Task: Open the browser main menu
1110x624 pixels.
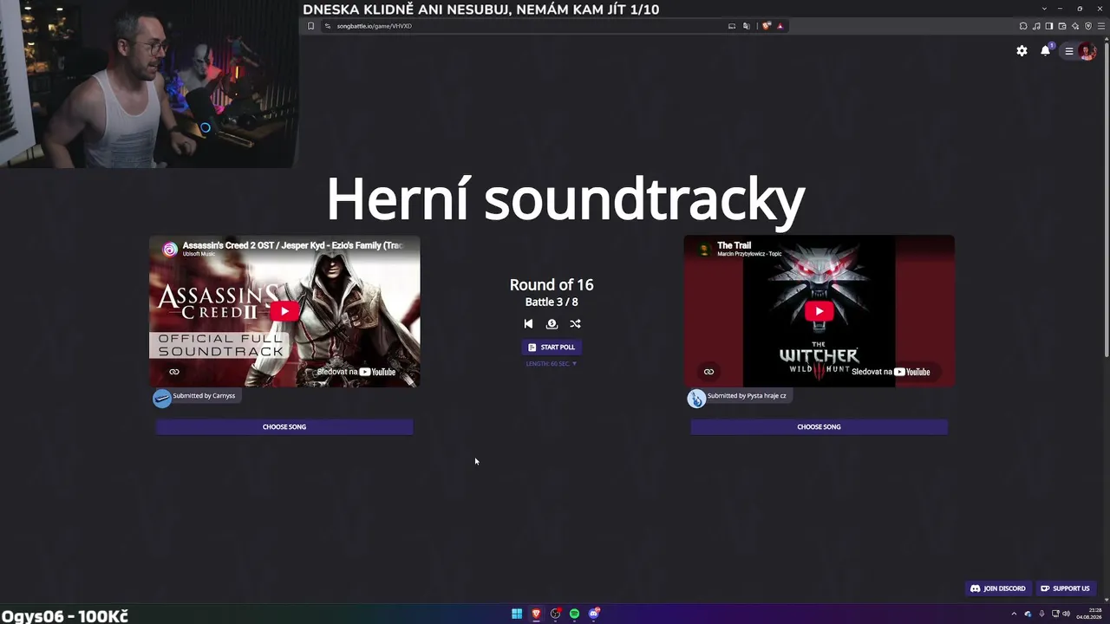Action: coord(1101,26)
